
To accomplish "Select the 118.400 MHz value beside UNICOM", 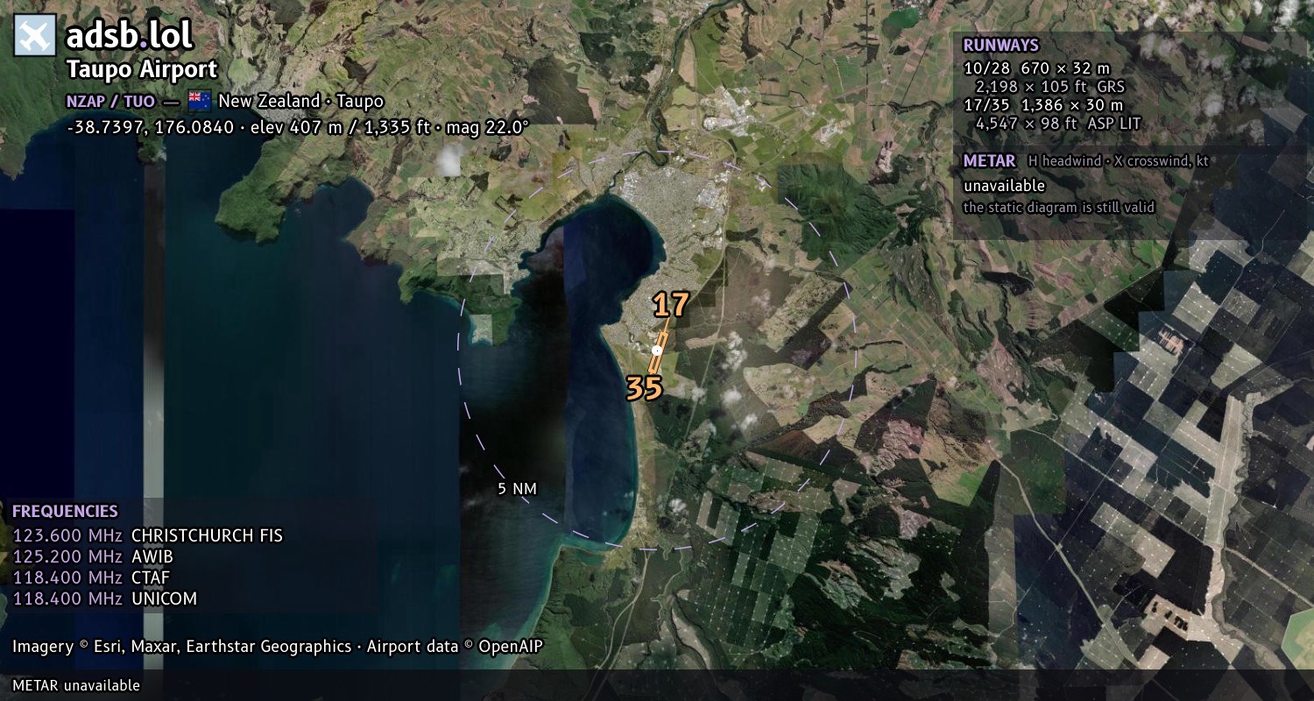I will point(67,598).
